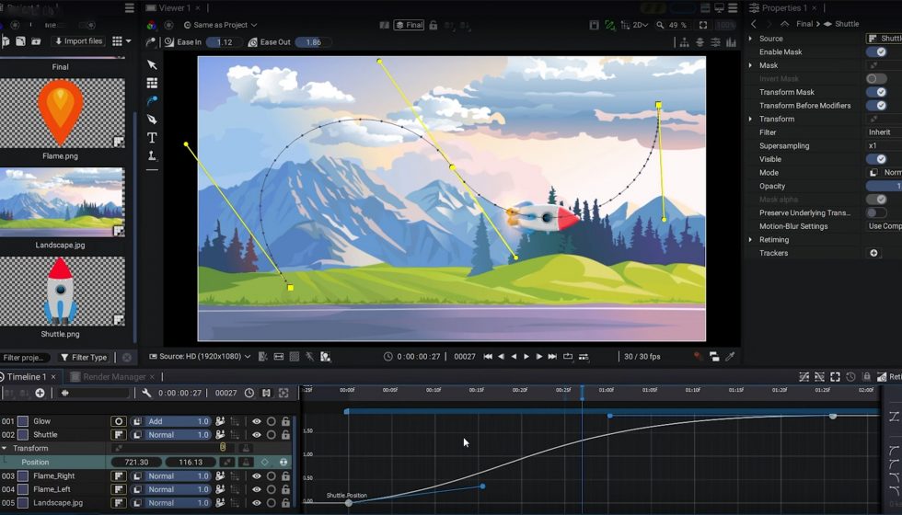
Task: Hide the Shuttle layer with eye icon
Action: (257, 434)
